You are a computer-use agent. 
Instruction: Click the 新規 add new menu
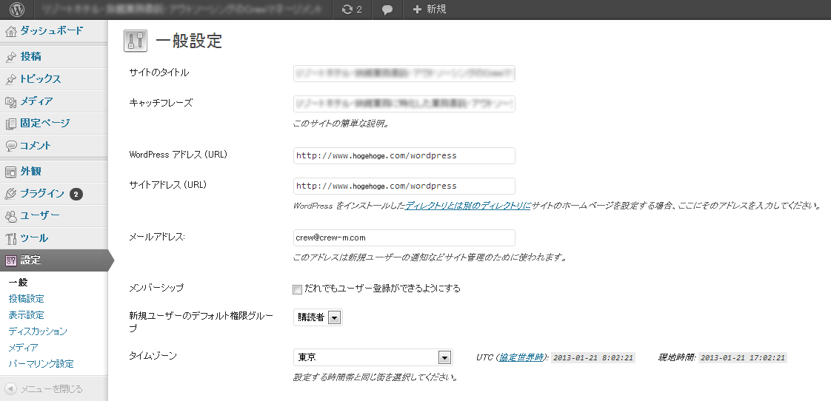pos(430,10)
